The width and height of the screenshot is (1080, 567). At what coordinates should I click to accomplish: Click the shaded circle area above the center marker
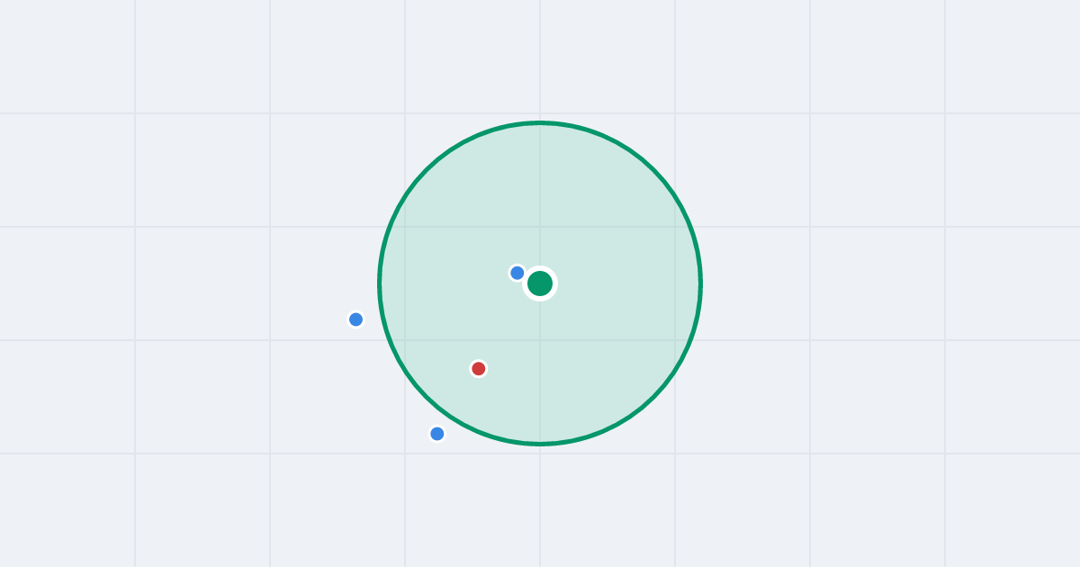coord(540,198)
